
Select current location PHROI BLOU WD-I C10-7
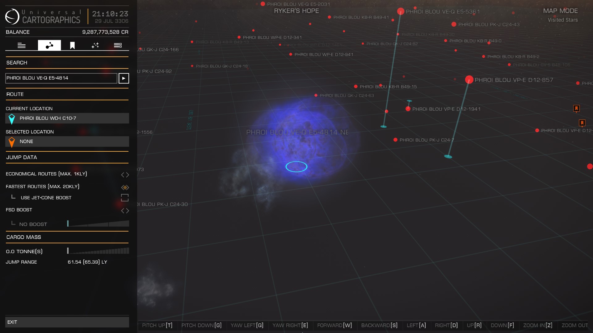pos(67,118)
